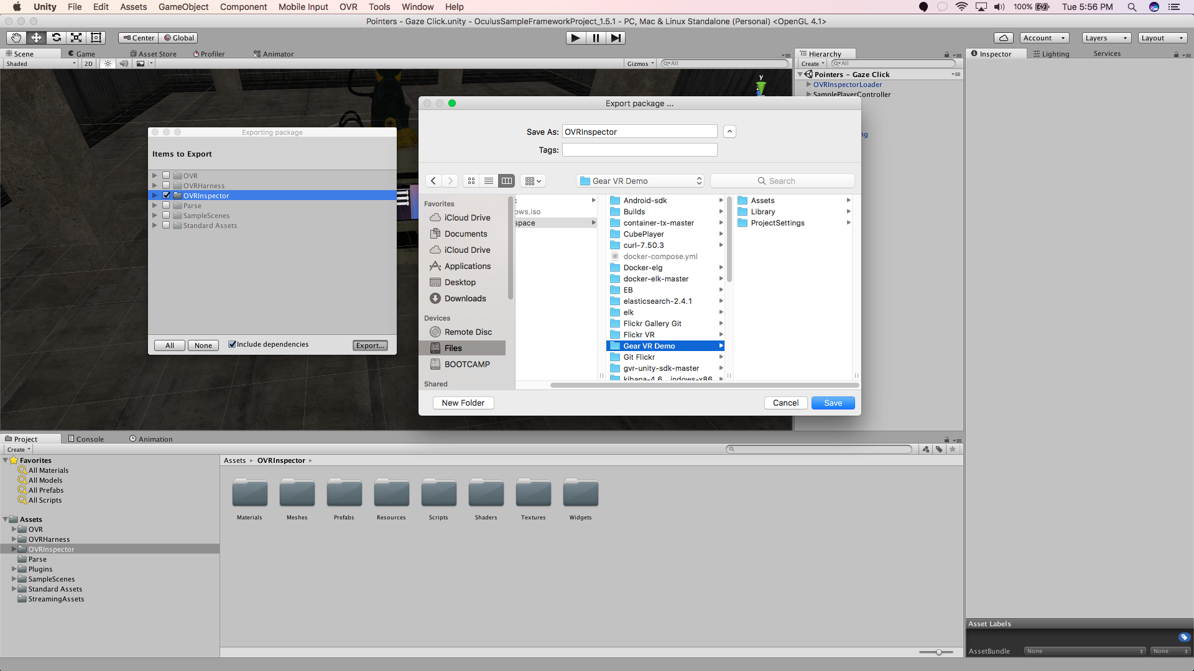Switch to list view in file dialog
The image size is (1194, 671).
click(489, 181)
